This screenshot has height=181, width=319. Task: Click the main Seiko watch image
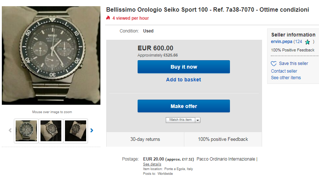pyautogui.click(x=51, y=55)
